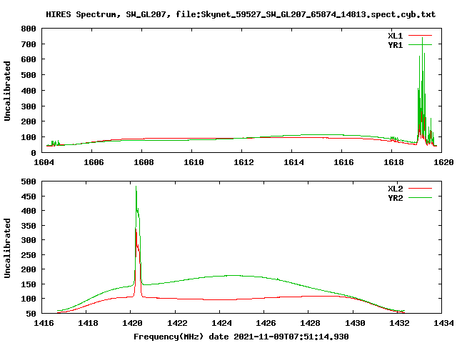
Task: Click the YR2 legend label
Action: pos(396,198)
